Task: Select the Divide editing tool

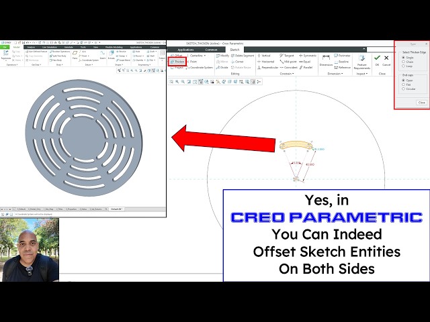Action: (222, 67)
